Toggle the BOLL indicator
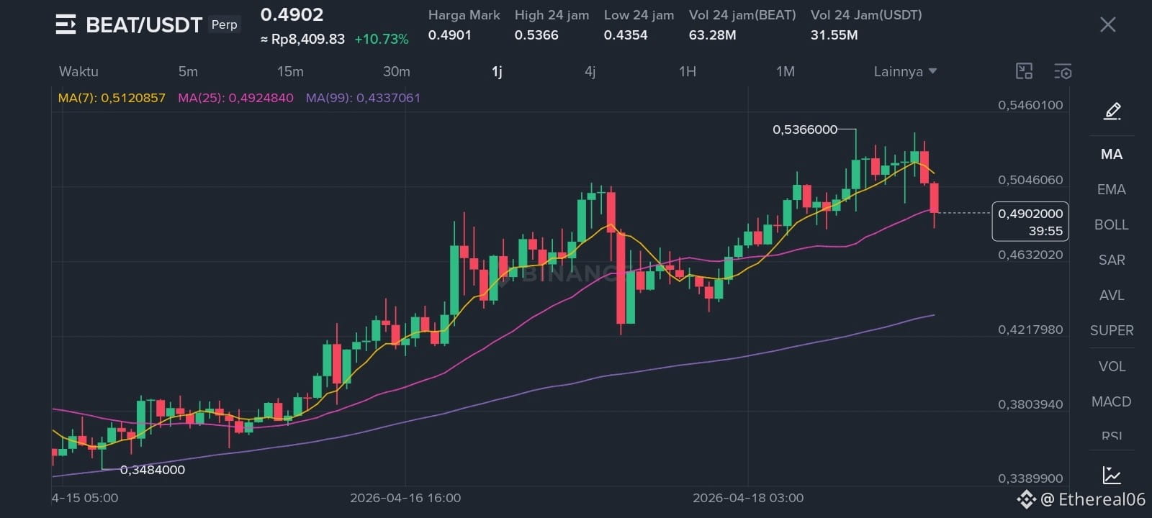1152x518 pixels. [1112, 224]
